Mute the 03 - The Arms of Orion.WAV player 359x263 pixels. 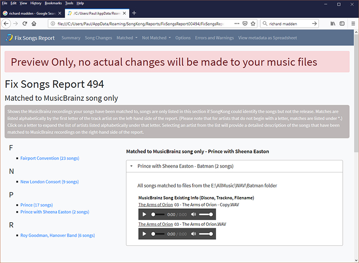[x=193, y=234]
